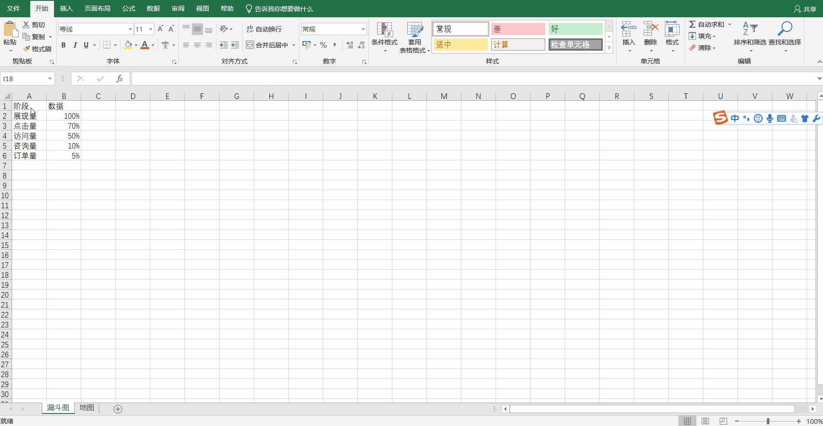This screenshot has height=426, width=823.
Task: Use the 格式刷 (Format Painter) tool
Action: [38, 48]
